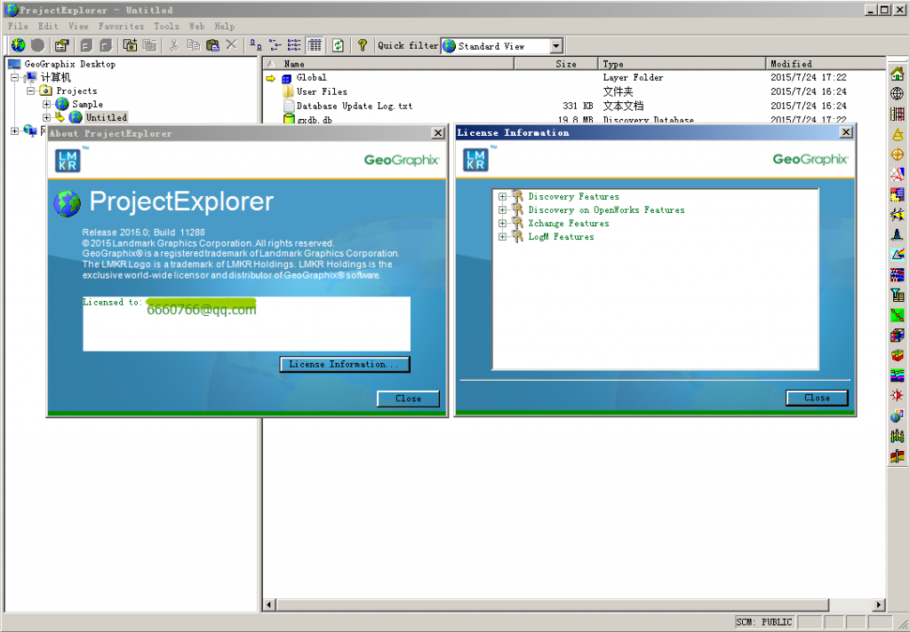Open the properties toolbar icon
910x632 pixels.
(x=61, y=45)
